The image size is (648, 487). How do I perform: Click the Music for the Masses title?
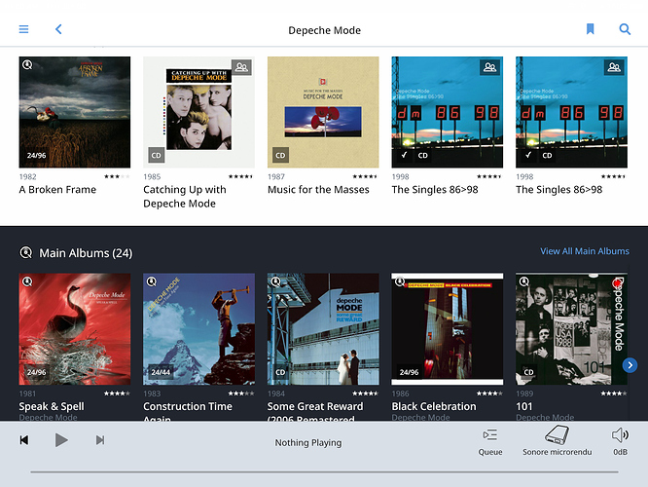click(x=318, y=190)
